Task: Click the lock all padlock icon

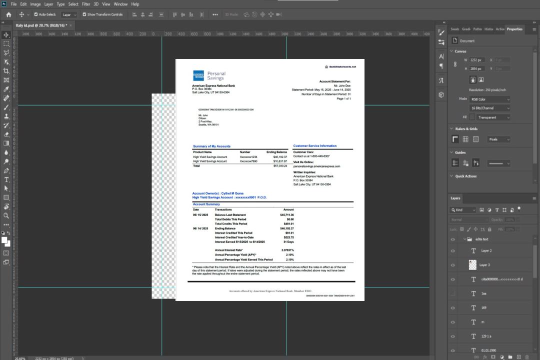Action: 489,229
